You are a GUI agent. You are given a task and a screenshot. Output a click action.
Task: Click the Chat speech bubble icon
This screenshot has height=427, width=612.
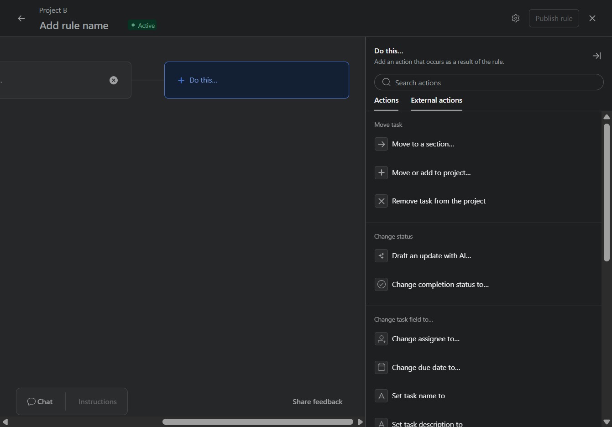pos(31,401)
